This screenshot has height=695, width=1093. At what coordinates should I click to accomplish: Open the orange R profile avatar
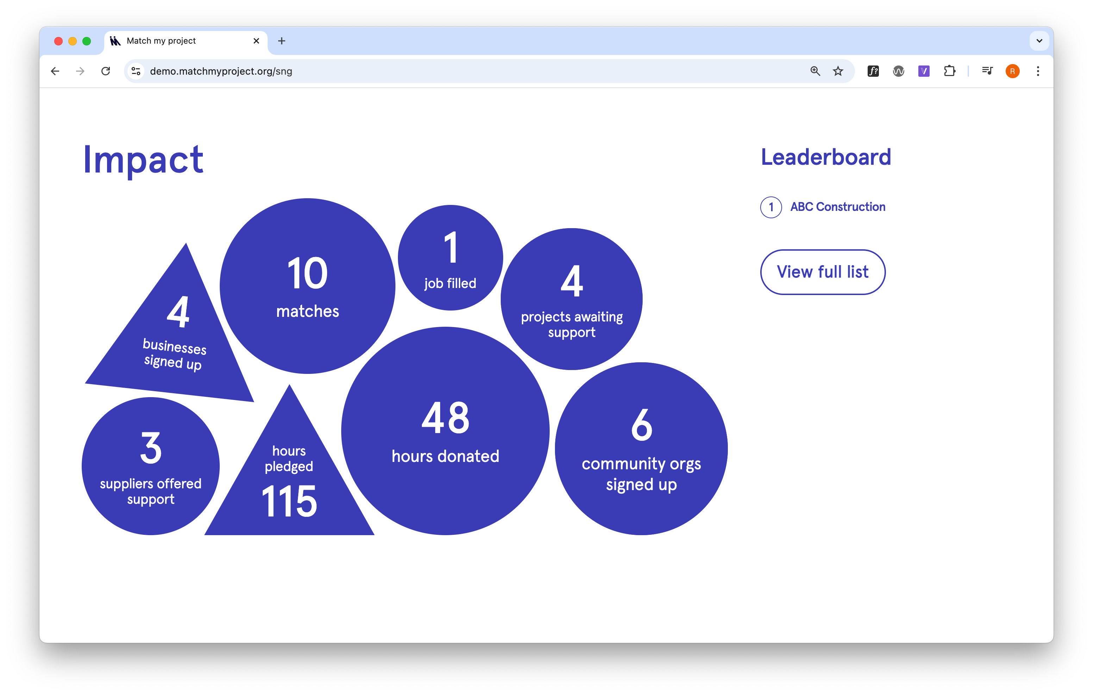1013,71
